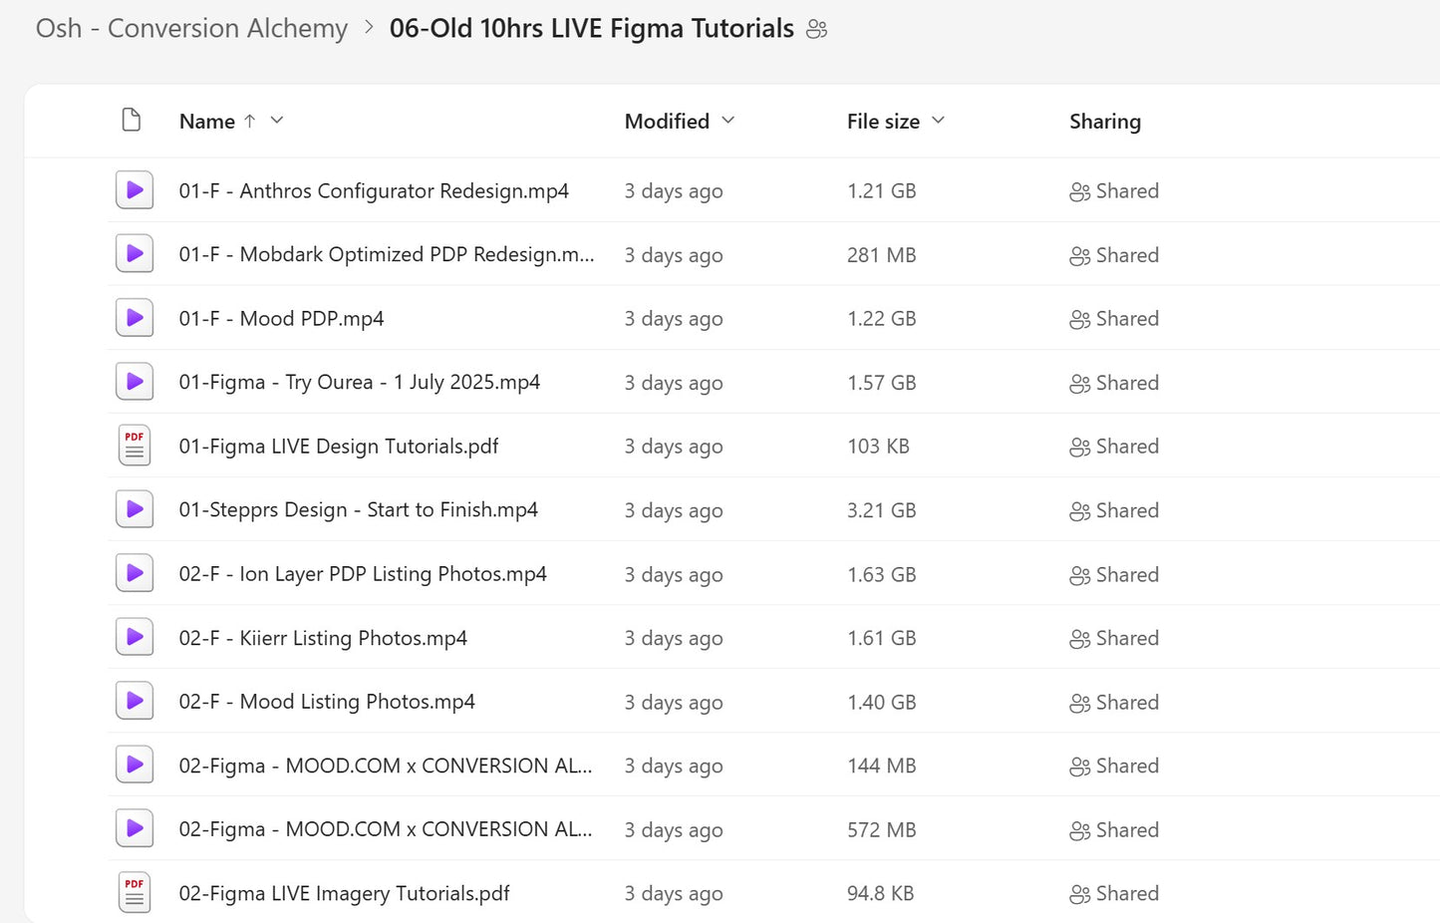Click the 1.57 GB file size cell
The height and width of the screenshot is (923, 1440).
click(882, 383)
